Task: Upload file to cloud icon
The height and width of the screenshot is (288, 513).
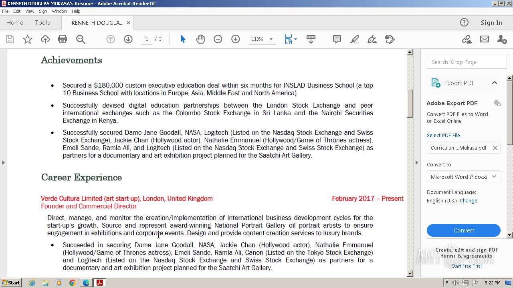Action: click(x=45, y=39)
